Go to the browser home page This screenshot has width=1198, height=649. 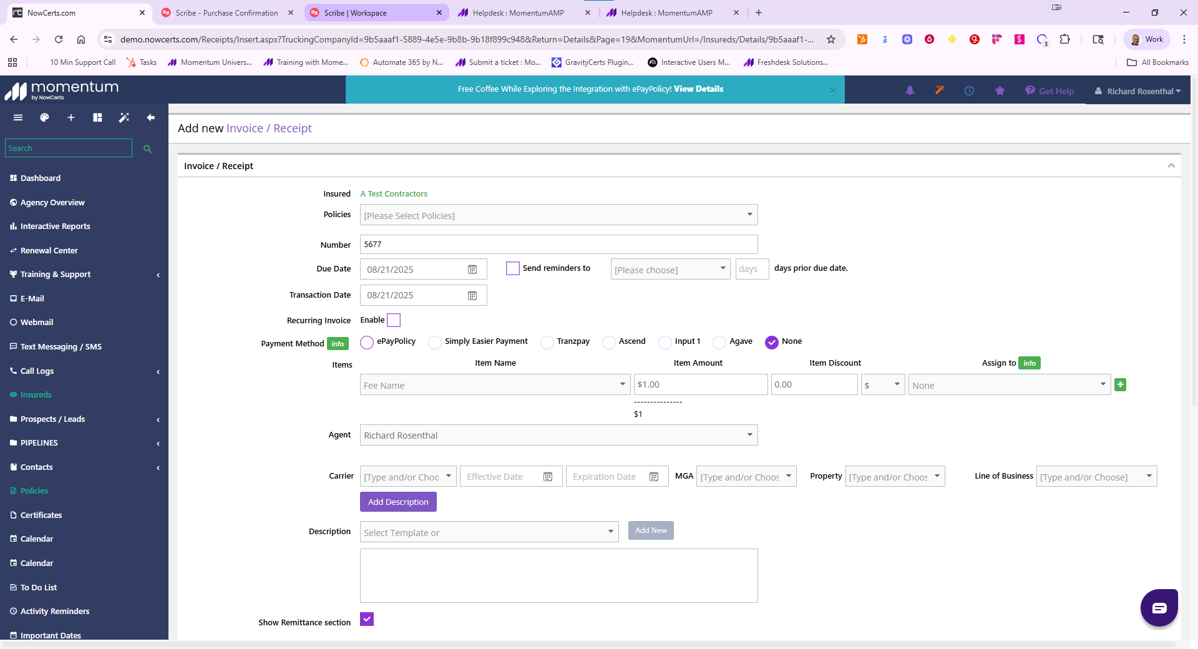(81, 39)
